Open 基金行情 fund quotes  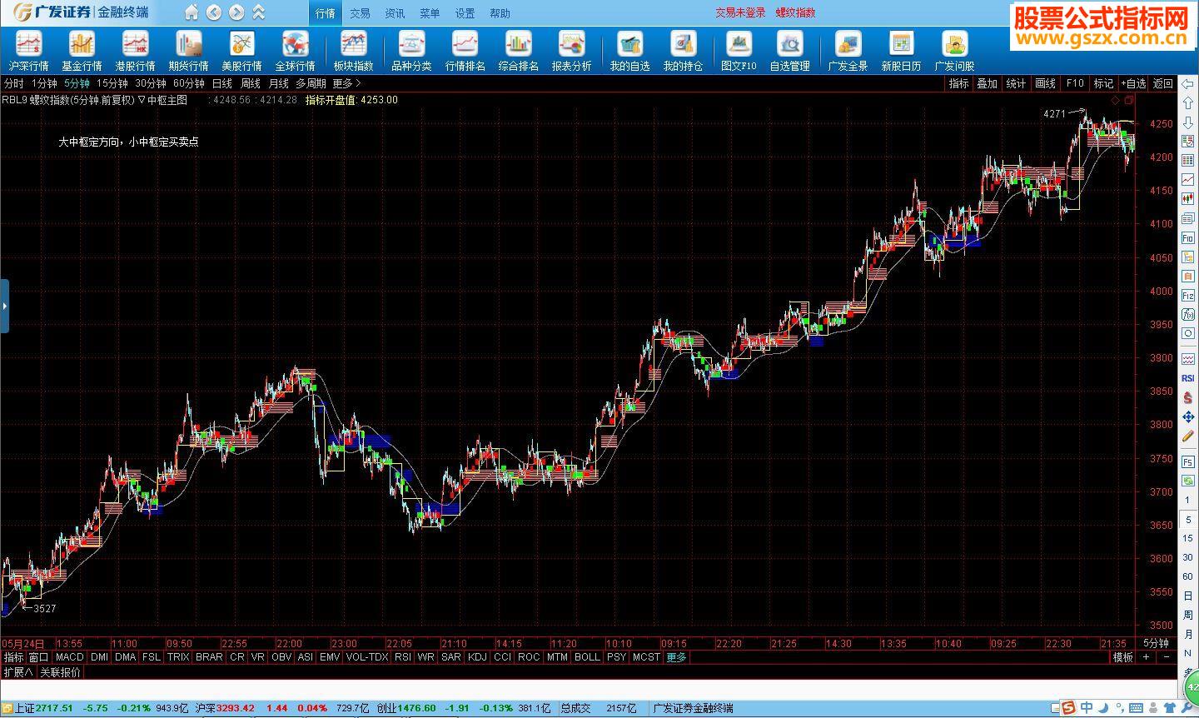pyautogui.click(x=82, y=51)
